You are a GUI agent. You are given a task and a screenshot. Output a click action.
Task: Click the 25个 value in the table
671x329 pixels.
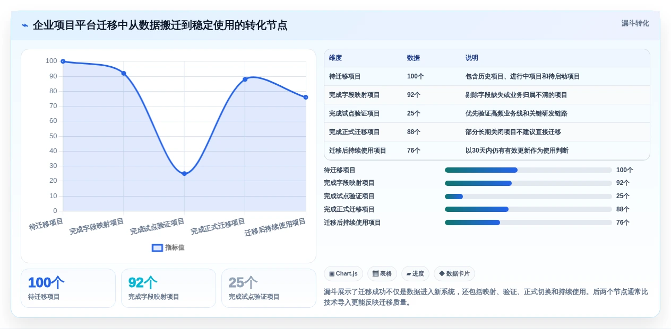pos(414,113)
